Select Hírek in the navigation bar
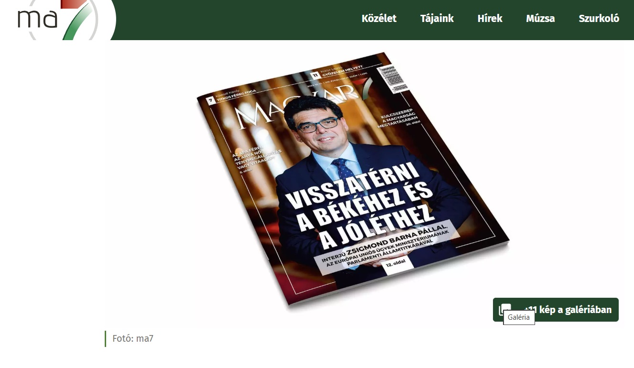This screenshot has width=634, height=368. [x=490, y=19]
